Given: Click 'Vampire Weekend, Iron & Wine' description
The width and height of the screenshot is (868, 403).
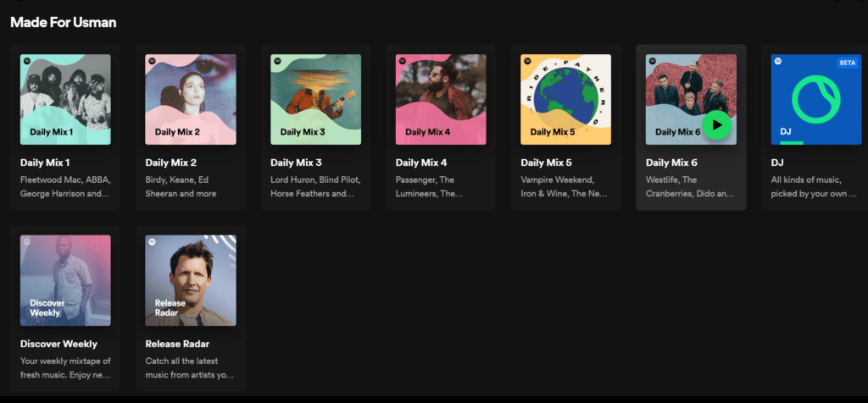Looking at the screenshot, I should pos(564,187).
